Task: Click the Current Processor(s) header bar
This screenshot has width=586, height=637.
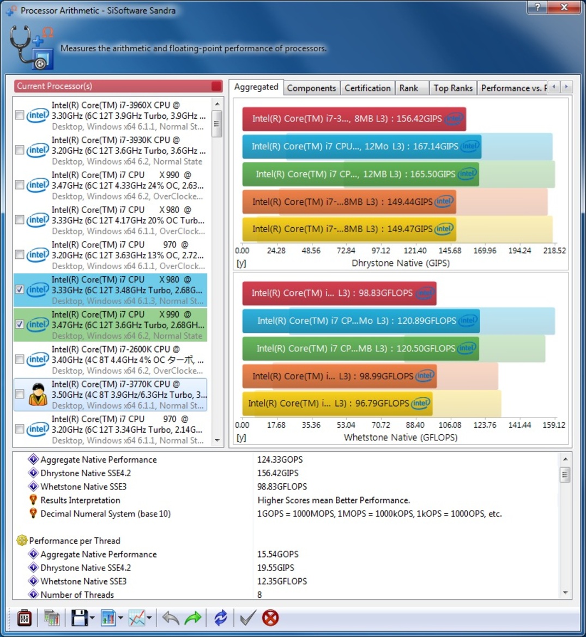Action: (118, 86)
